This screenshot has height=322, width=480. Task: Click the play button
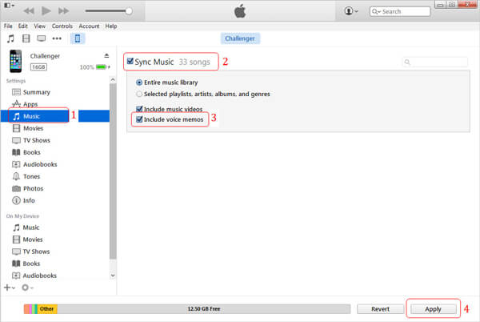pos(46,11)
